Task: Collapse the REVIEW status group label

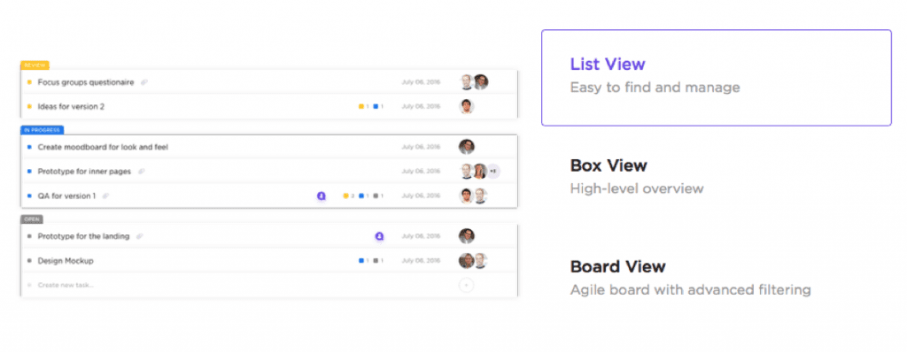Action: pos(35,65)
